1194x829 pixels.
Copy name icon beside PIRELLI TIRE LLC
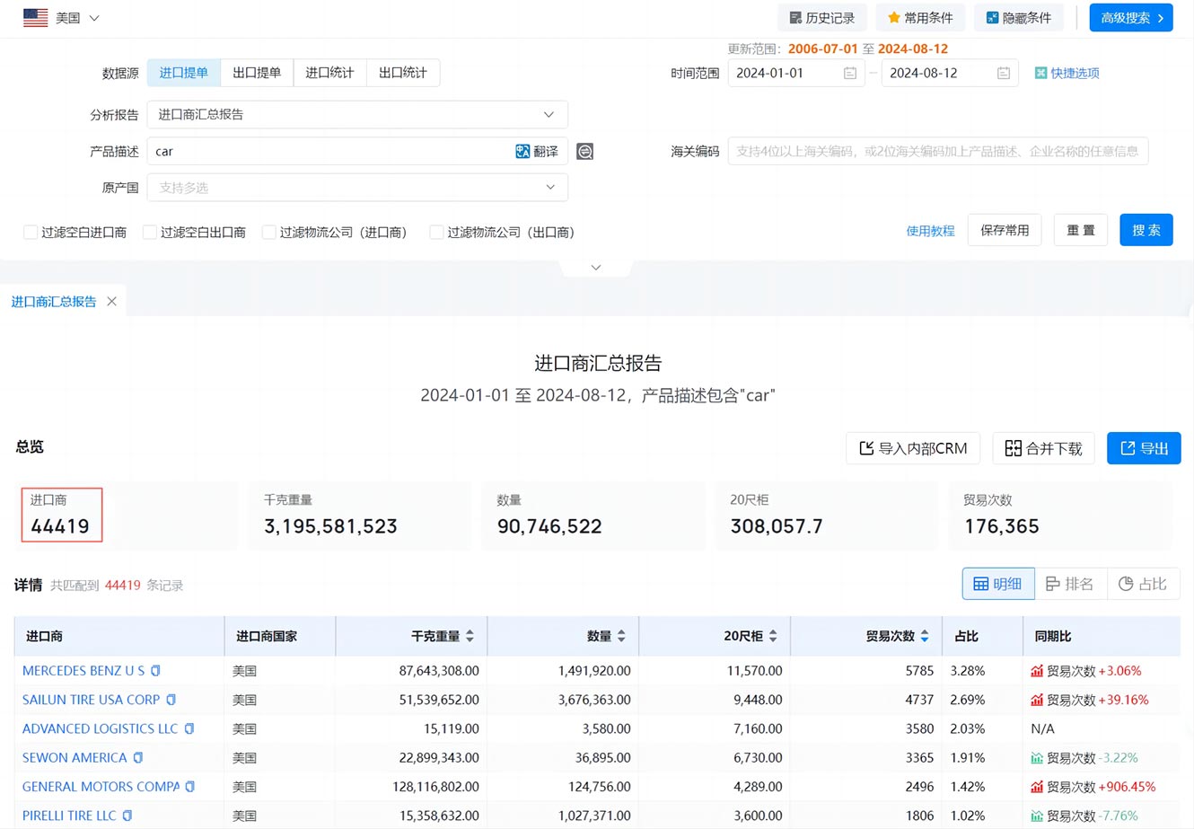127,816
